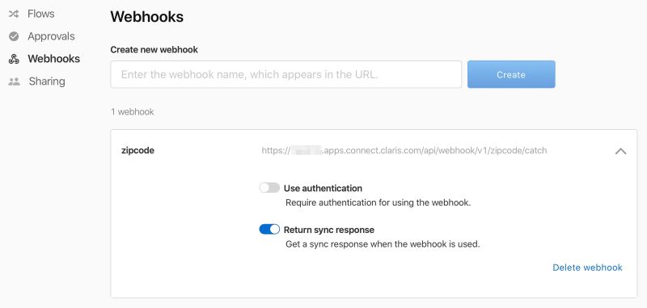Click the Delete webhook link
Viewport: 647px width, 308px height.
coord(587,268)
